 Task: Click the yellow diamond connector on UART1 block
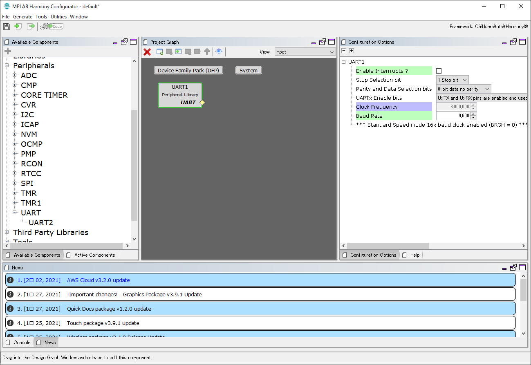[x=202, y=103]
